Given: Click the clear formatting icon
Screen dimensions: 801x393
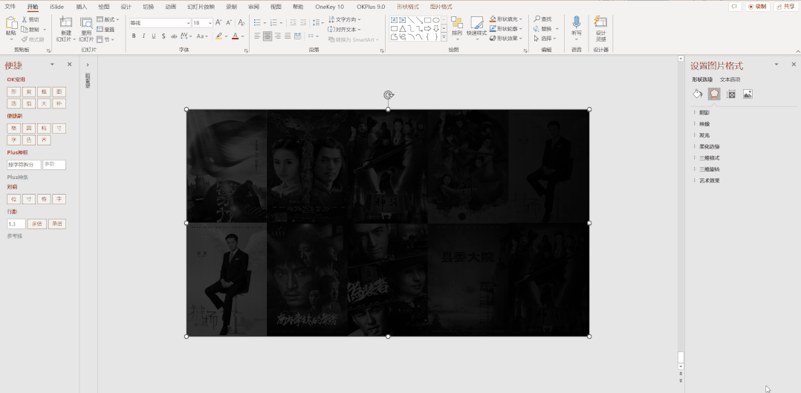Looking at the screenshot, I should tap(240, 22).
